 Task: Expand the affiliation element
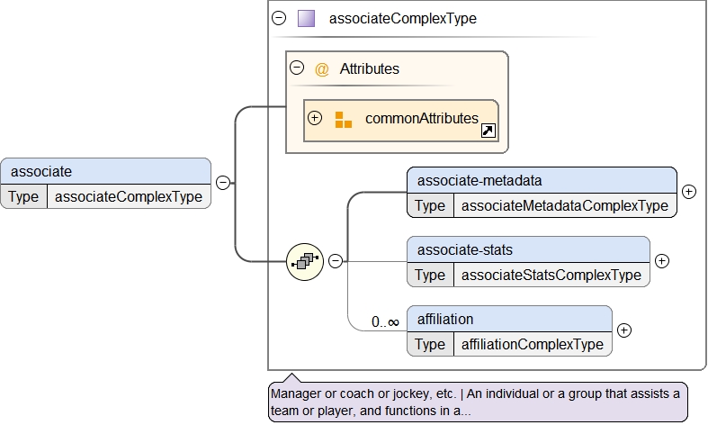click(623, 330)
